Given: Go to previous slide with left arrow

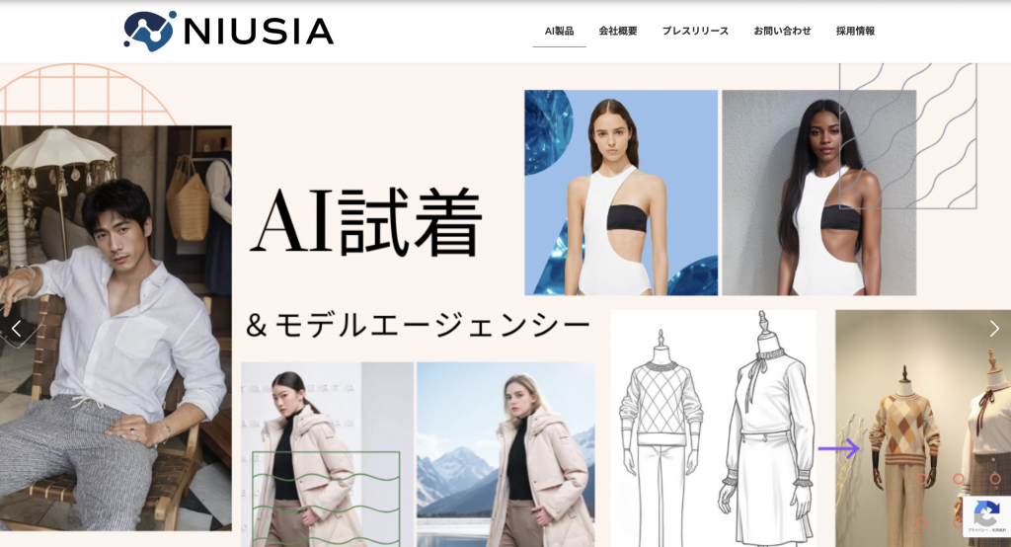Looking at the screenshot, I should point(17,329).
